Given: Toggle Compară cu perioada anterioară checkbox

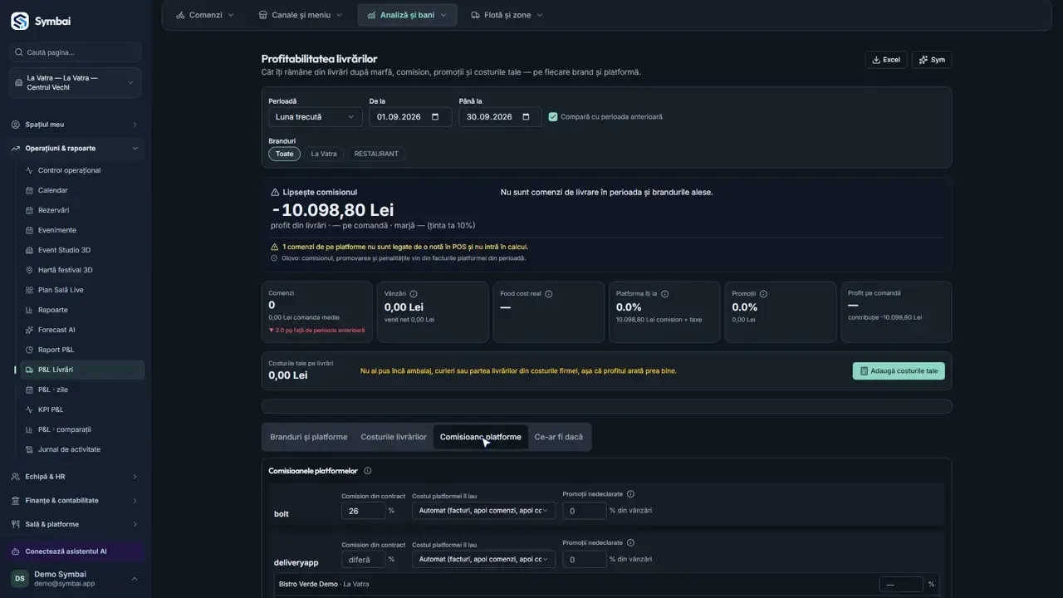Looking at the screenshot, I should pos(553,117).
